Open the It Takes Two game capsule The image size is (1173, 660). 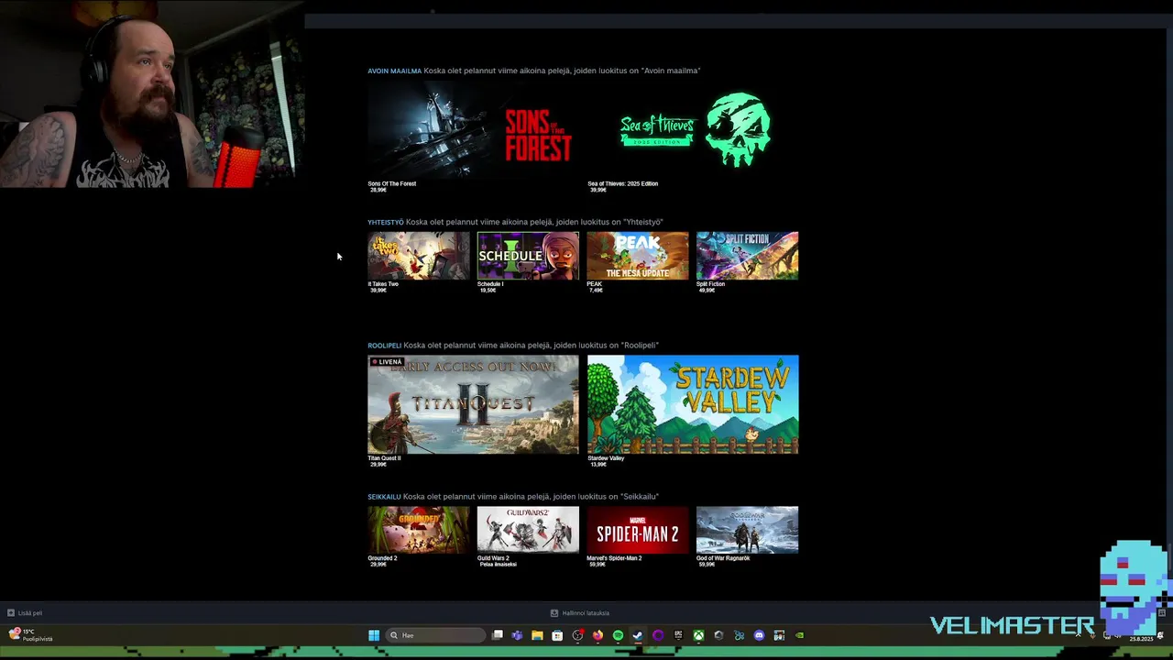click(418, 255)
